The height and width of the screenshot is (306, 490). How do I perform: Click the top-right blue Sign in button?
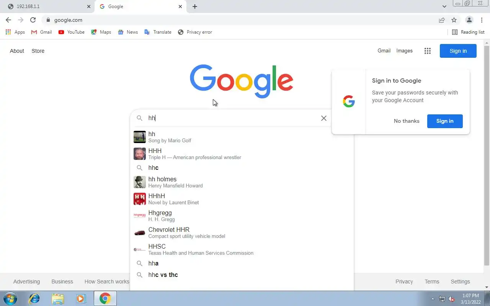458,51
